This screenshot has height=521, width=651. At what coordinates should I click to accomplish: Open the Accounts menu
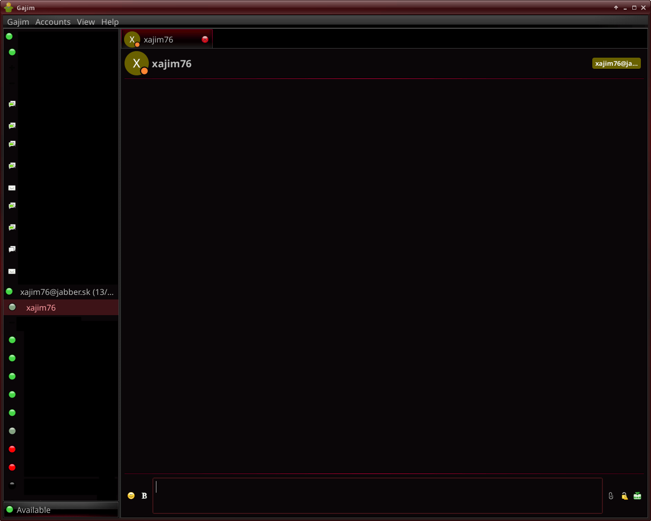coord(53,22)
